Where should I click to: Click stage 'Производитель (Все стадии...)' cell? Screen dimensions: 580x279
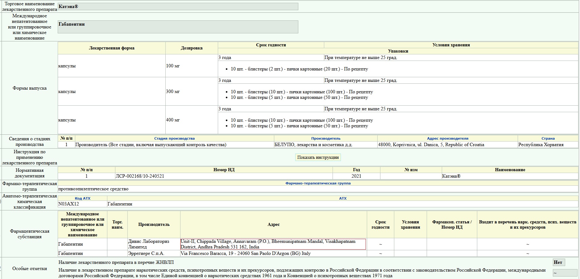(175, 145)
